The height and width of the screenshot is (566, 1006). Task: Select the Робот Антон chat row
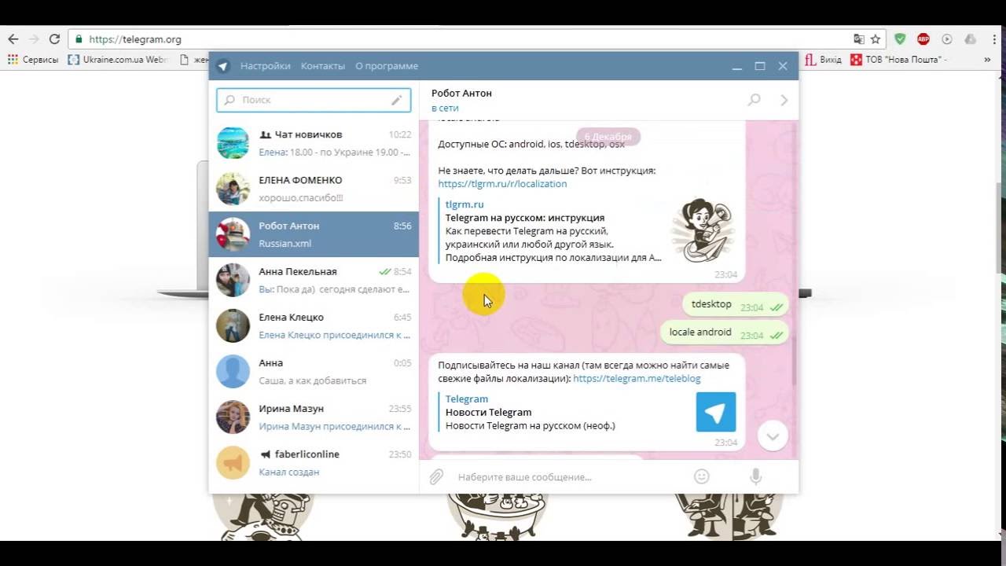pyautogui.click(x=314, y=234)
